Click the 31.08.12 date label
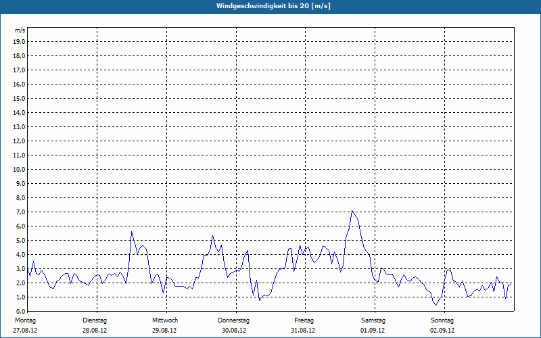This screenshot has height=338, width=541. point(302,331)
